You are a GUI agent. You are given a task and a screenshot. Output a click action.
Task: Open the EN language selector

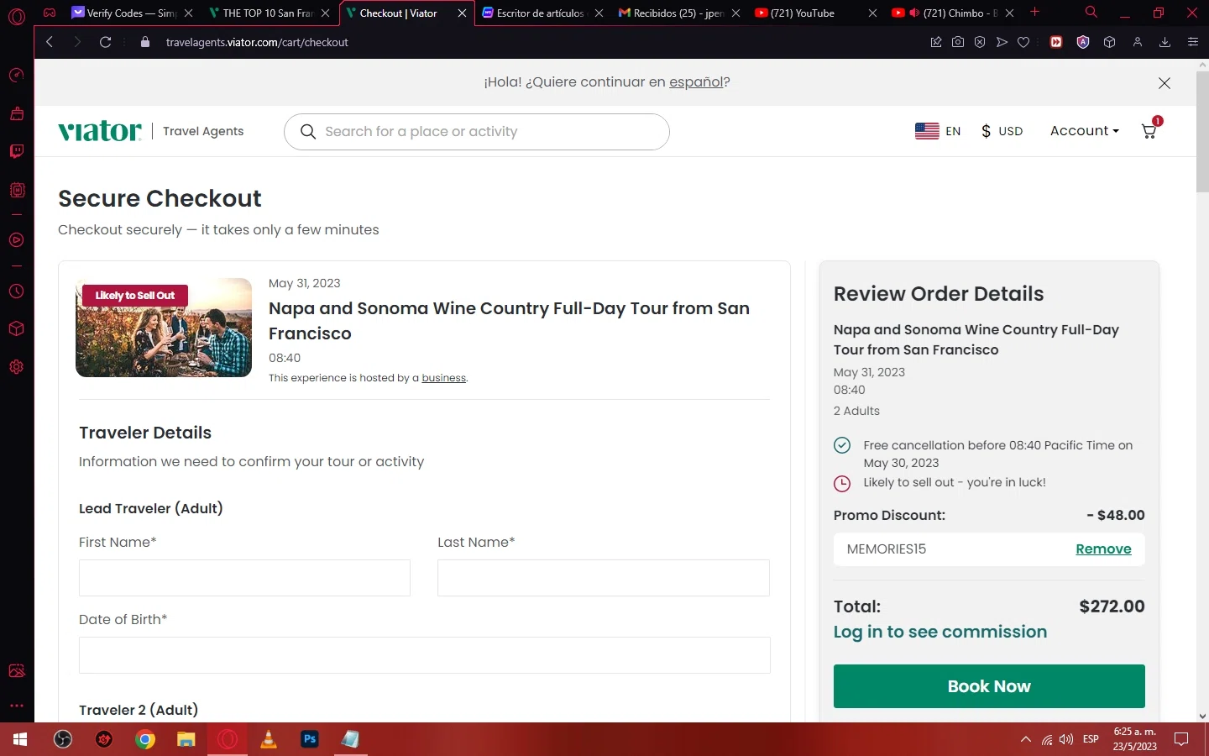click(938, 131)
